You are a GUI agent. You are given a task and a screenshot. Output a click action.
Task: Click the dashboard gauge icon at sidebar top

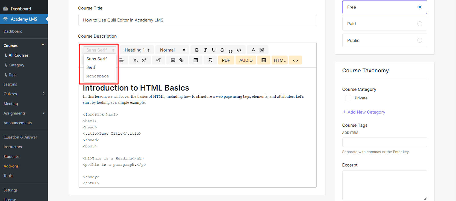[x=5, y=9]
